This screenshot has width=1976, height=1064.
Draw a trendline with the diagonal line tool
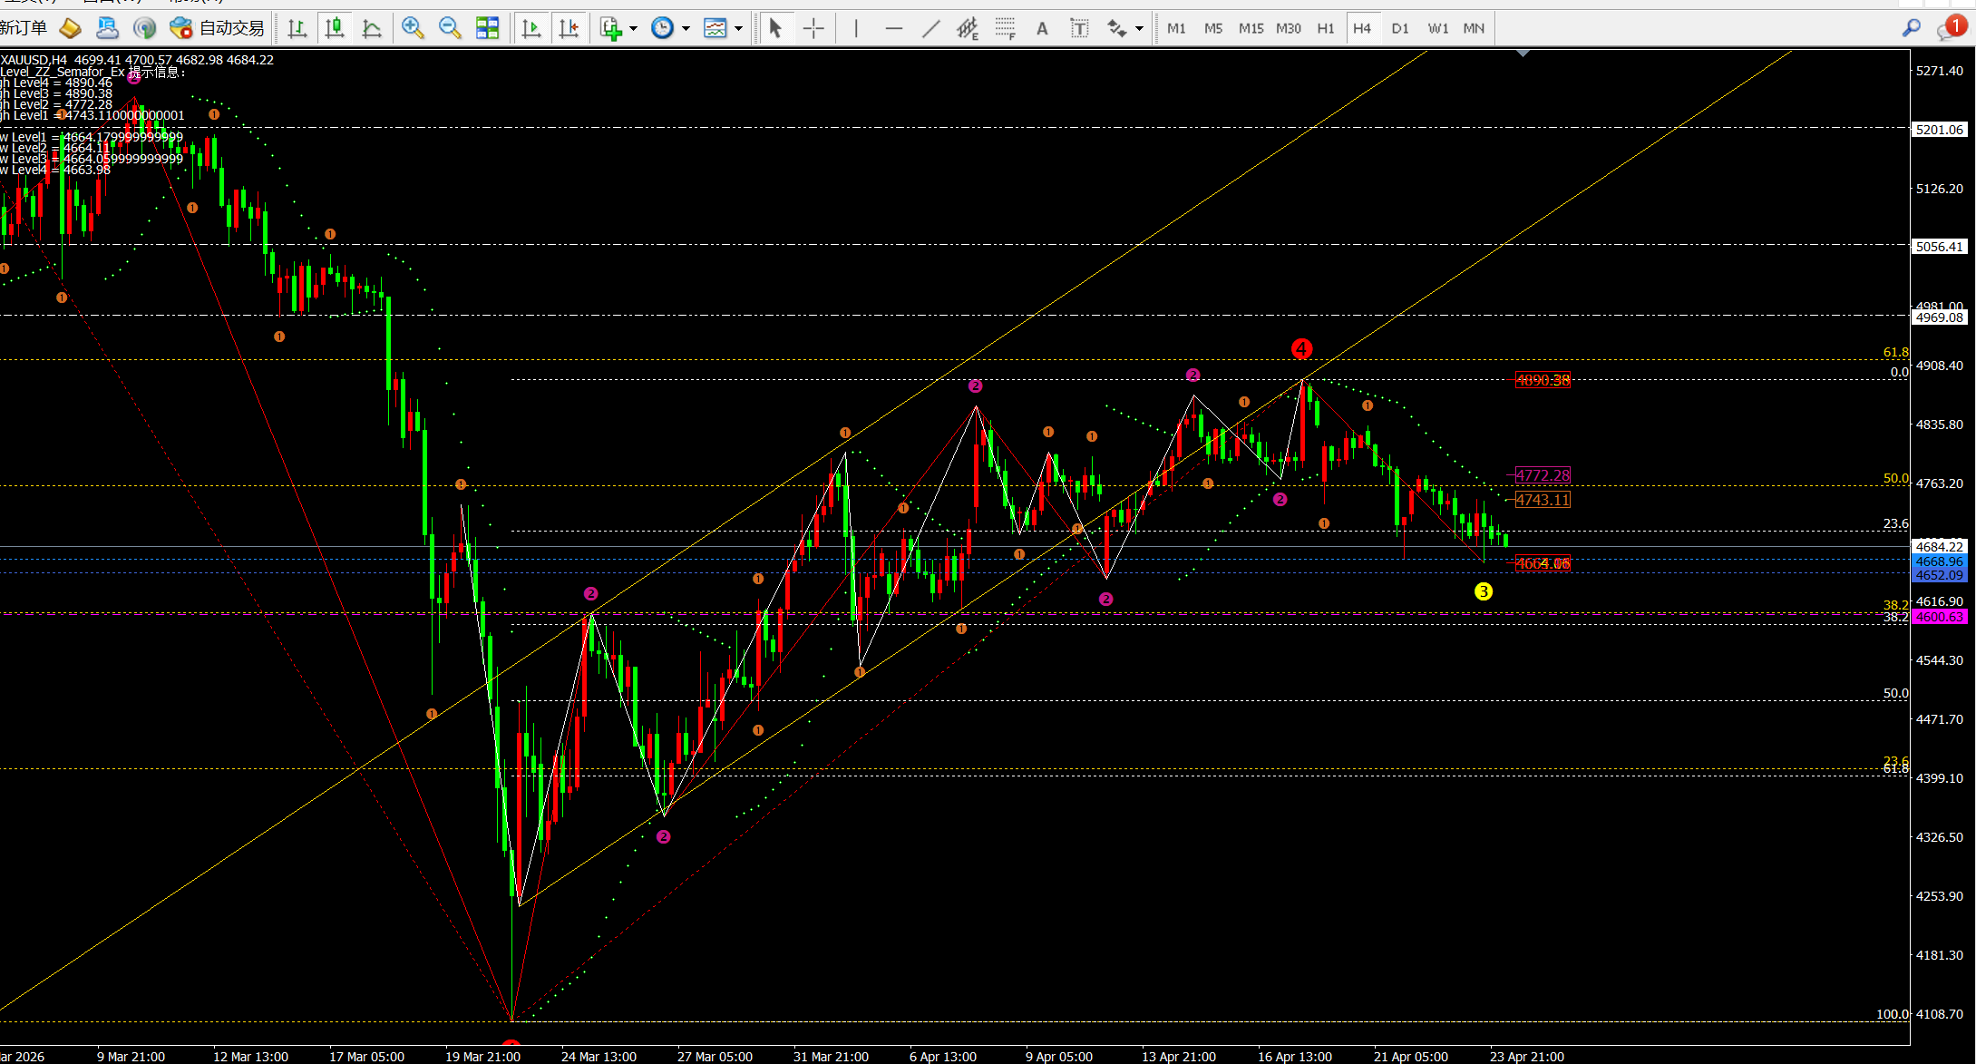931,28
